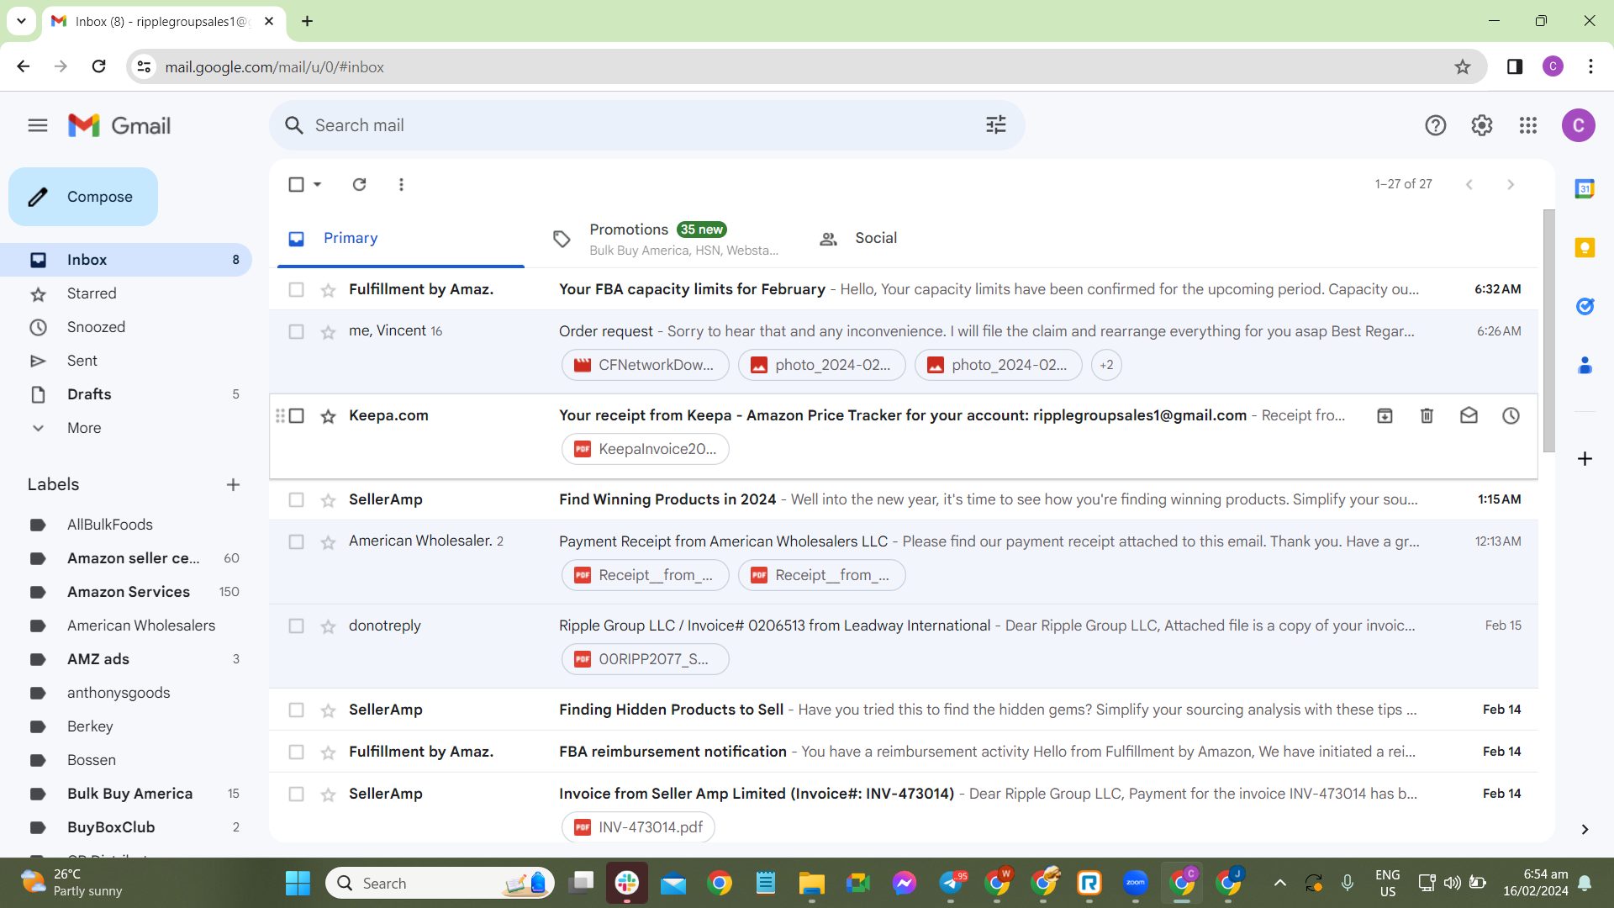Open the Gmail main menu hamburger icon

(x=38, y=126)
